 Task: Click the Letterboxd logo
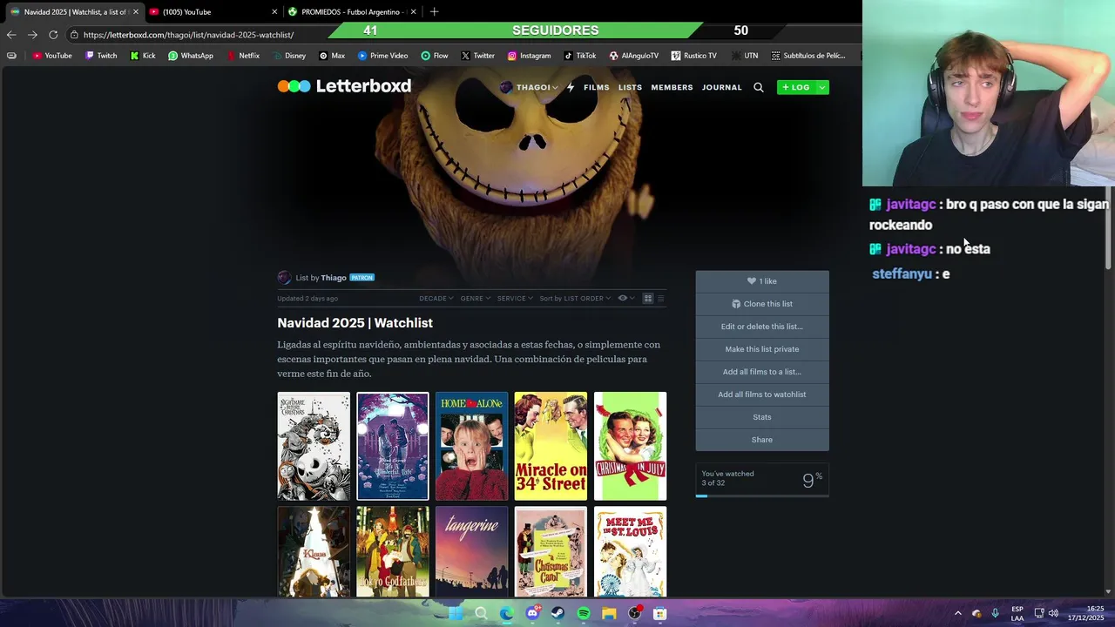pos(344,86)
